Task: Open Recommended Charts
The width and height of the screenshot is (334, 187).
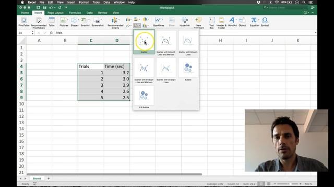Action: tap(115, 23)
